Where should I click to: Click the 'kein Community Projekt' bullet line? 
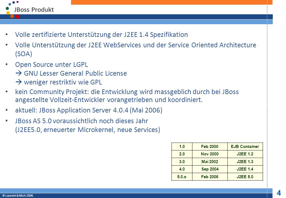(x=127, y=92)
